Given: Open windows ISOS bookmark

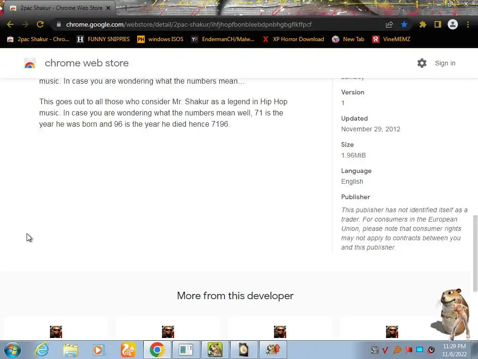Looking at the screenshot, I should (x=161, y=39).
